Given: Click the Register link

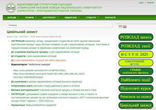Looking at the screenshot, I should click(150, 3).
